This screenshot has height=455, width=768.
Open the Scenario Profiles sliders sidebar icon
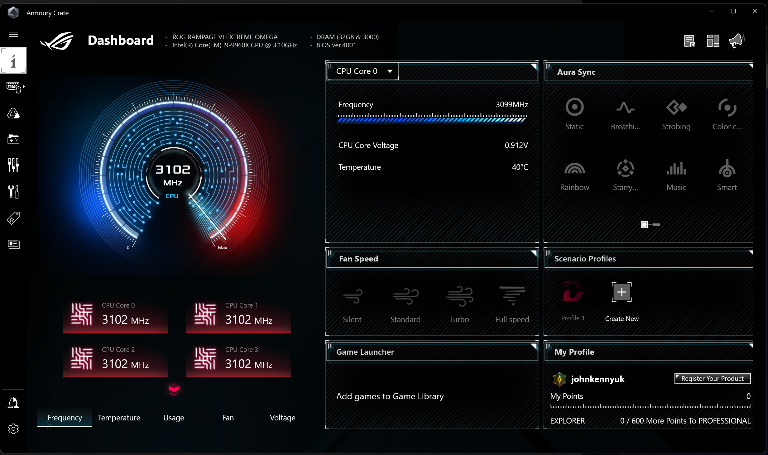(13, 165)
